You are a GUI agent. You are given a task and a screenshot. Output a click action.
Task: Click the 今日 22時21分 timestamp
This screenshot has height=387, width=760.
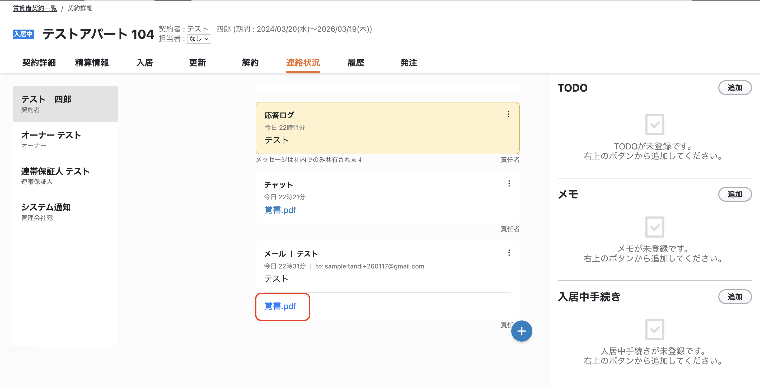pyautogui.click(x=285, y=197)
